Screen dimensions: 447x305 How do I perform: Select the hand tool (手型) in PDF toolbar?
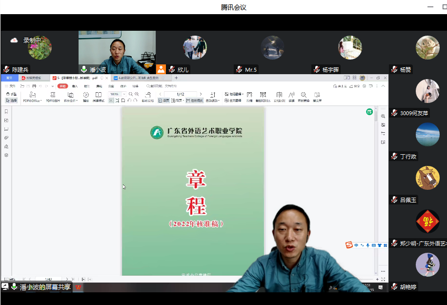pos(11,94)
